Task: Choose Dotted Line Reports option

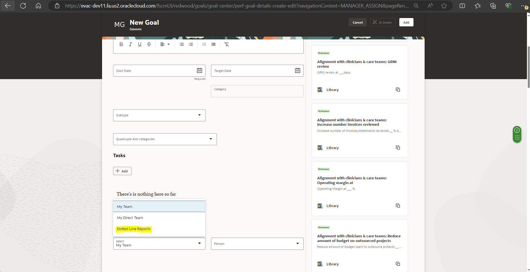Action: pyautogui.click(x=159, y=229)
